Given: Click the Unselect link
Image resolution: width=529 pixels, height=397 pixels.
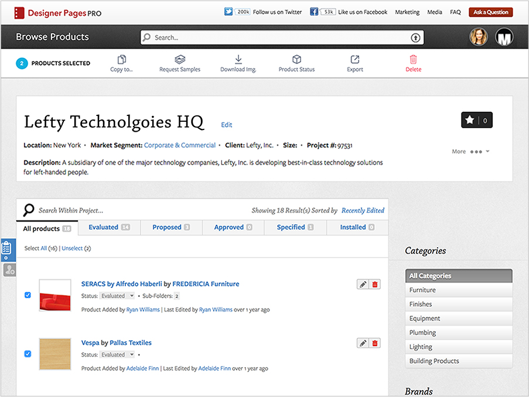Looking at the screenshot, I should point(72,248).
